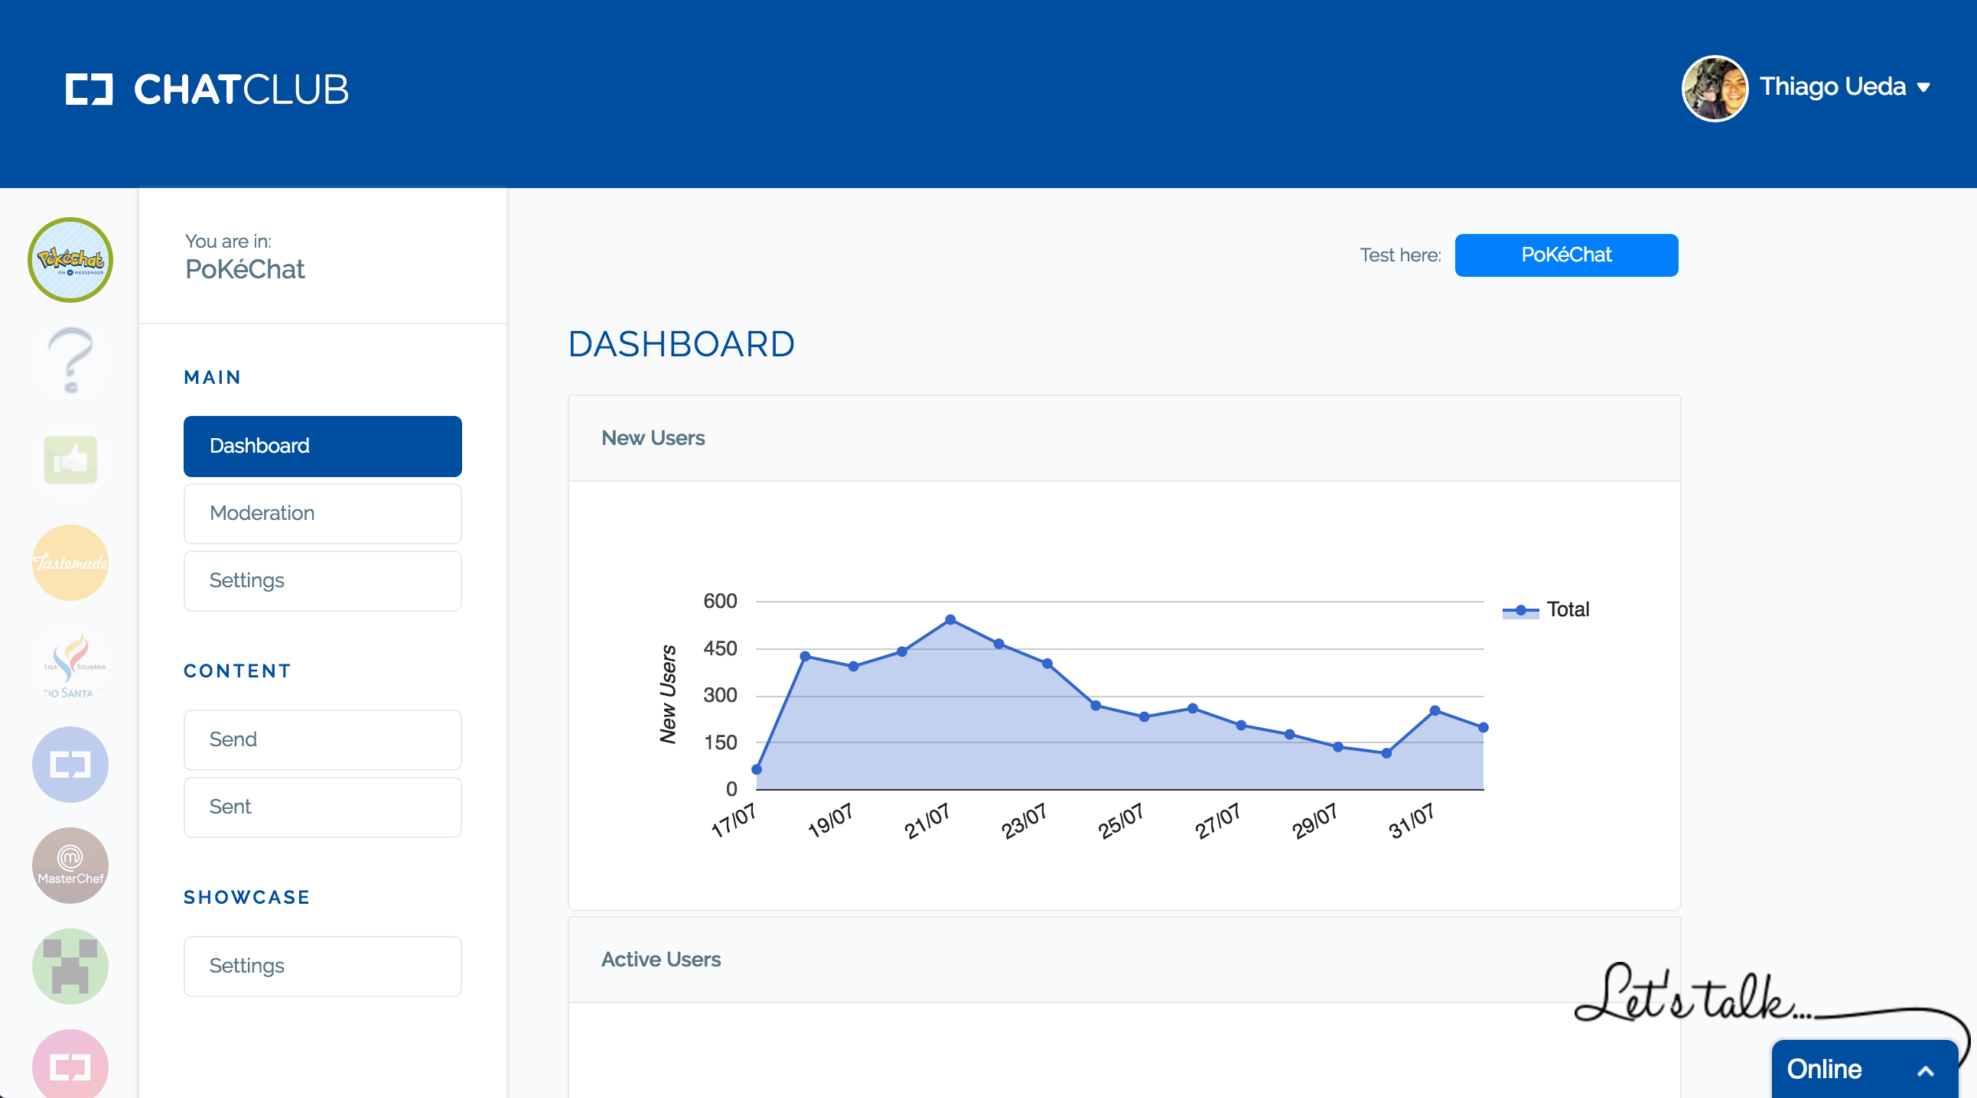The image size is (1977, 1098).
Task: Expand the Online chat widget chevron
Action: coord(1925,1070)
